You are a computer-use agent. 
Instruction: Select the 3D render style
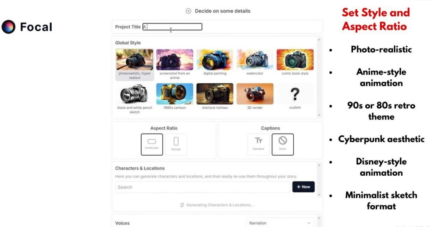click(255, 94)
